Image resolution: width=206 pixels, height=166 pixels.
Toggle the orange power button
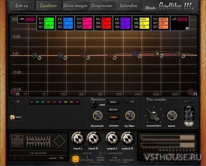(x=75, y=159)
